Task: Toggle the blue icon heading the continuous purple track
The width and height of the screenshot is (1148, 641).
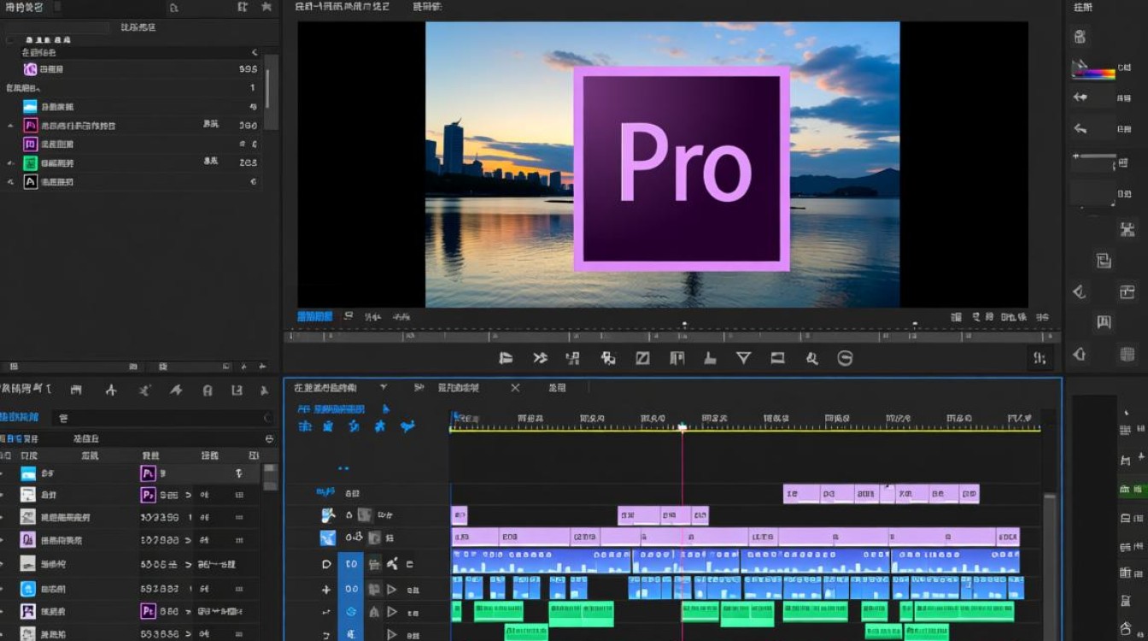Action: pyautogui.click(x=328, y=538)
